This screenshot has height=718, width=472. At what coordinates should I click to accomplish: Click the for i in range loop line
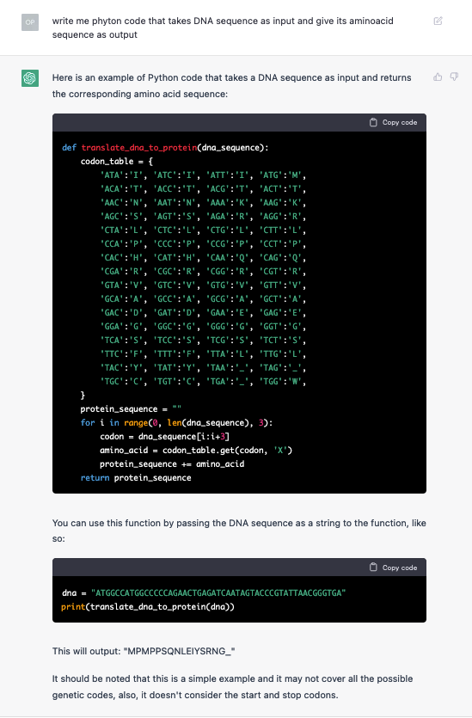tap(177, 423)
